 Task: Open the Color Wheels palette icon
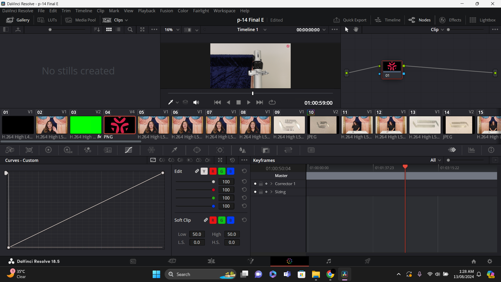coord(48,150)
